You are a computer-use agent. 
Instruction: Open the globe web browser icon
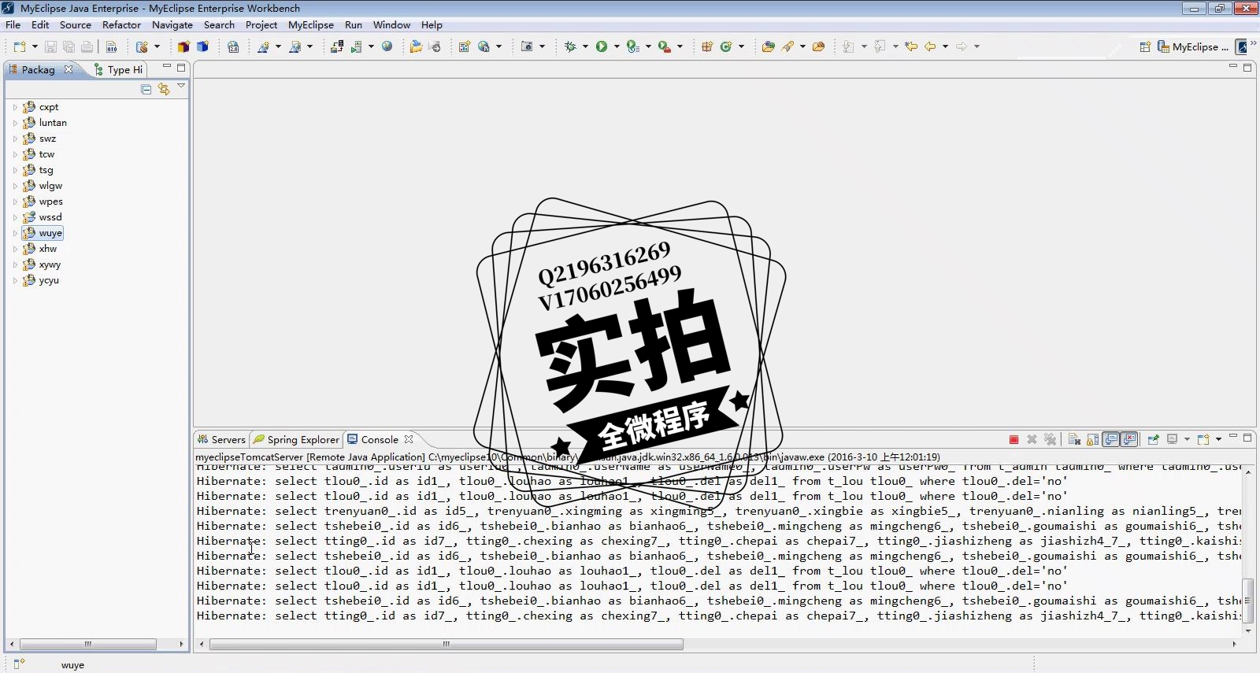[x=387, y=46]
